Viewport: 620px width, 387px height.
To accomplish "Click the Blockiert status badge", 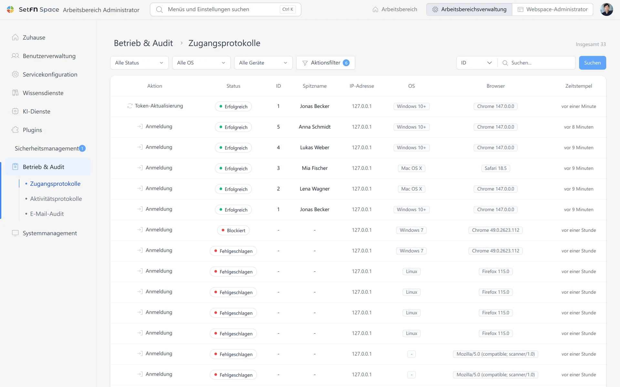I will coord(233,230).
